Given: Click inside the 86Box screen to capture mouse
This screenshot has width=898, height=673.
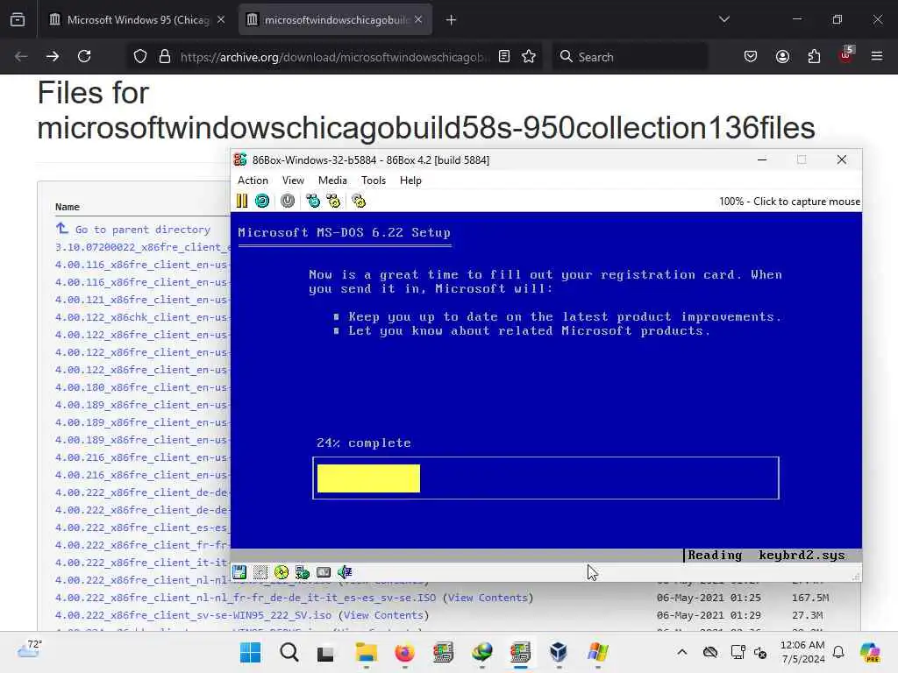Looking at the screenshot, I should (545, 380).
